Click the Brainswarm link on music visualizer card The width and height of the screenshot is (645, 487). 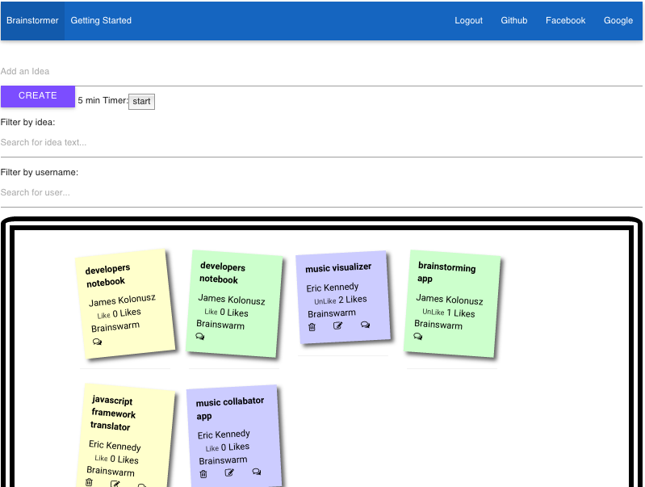coord(332,313)
